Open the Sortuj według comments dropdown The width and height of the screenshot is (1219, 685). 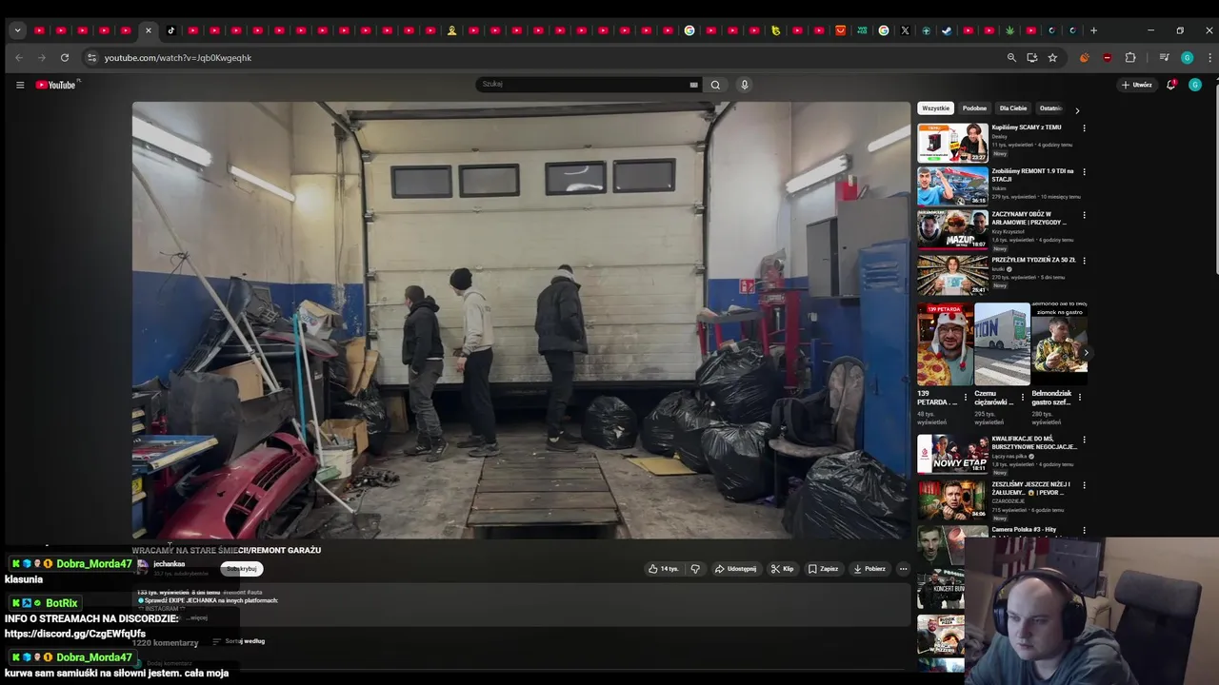239,641
